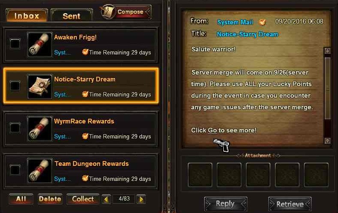Switch to the Sent tab
The width and height of the screenshot is (338, 213).
[x=72, y=16]
